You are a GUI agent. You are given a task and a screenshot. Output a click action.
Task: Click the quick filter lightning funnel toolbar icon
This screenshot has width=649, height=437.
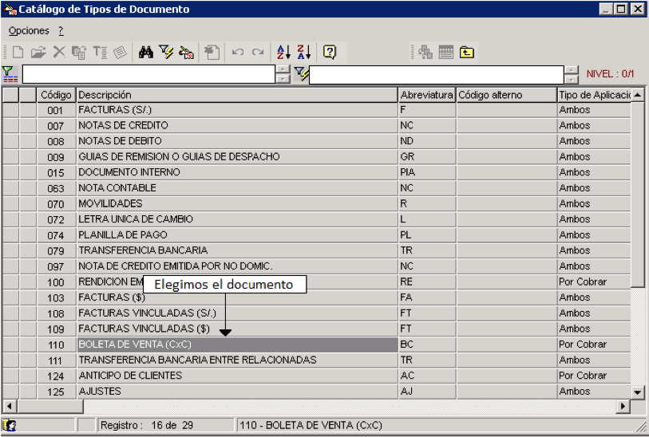(166, 52)
